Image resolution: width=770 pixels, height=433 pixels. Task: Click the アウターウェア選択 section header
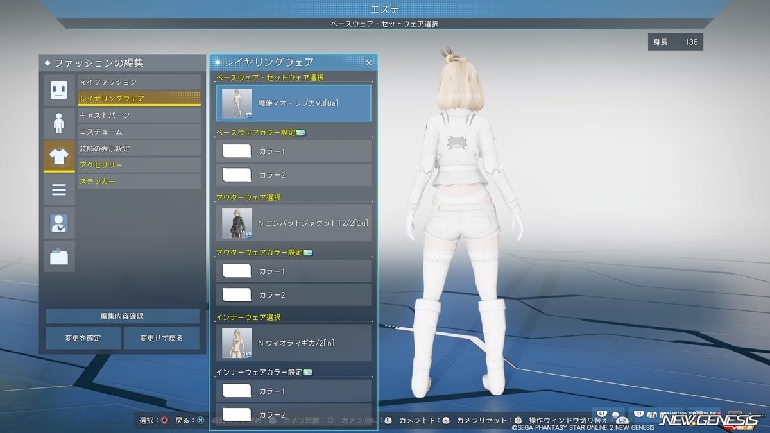[248, 198]
